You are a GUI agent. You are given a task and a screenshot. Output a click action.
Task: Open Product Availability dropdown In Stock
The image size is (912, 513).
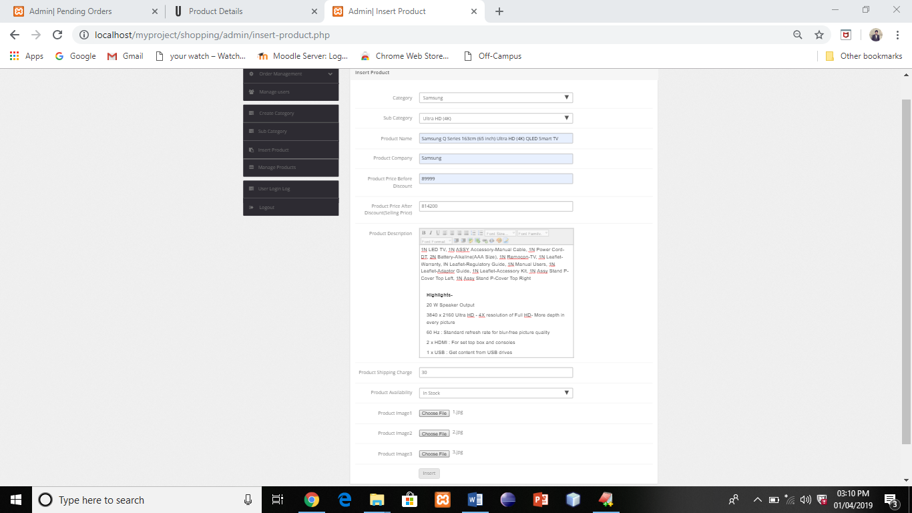(x=496, y=393)
